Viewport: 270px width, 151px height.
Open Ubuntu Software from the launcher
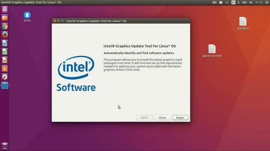pyautogui.click(x=5, y=69)
